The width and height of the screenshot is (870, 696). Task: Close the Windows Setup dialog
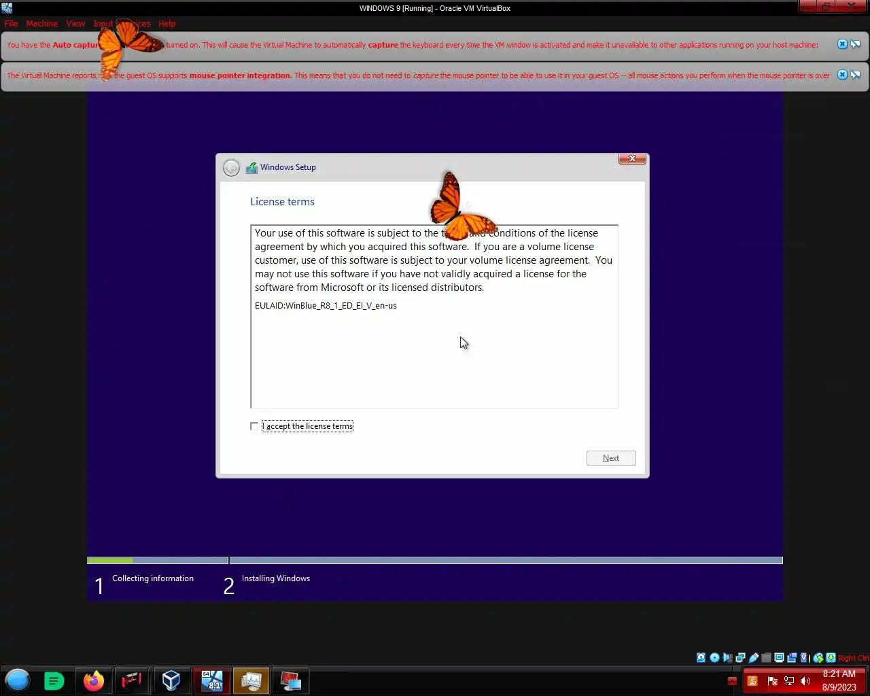click(x=632, y=158)
